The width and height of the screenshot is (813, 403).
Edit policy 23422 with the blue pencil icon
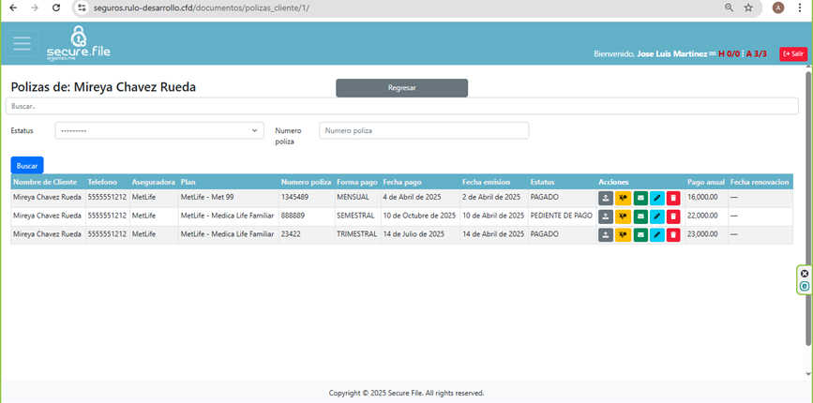tap(656, 234)
